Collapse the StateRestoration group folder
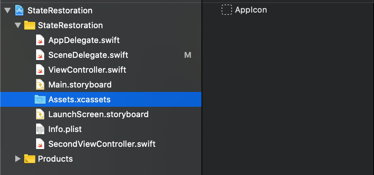The image size is (374, 175). point(18,25)
